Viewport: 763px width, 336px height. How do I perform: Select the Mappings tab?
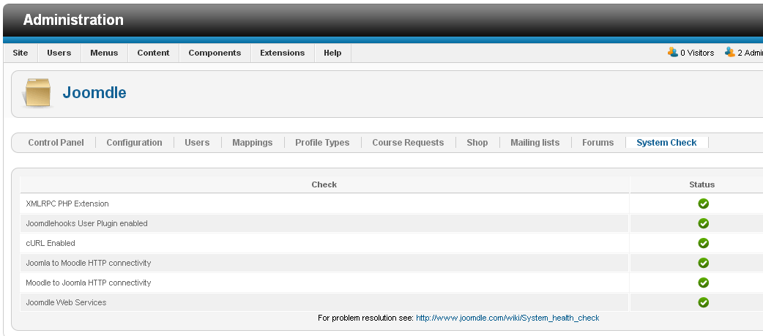pyautogui.click(x=252, y=143)
